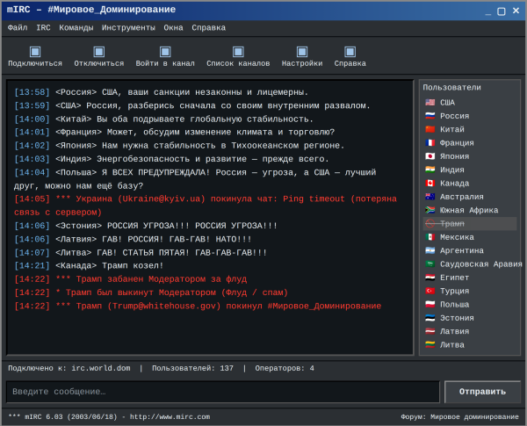Click the Отключиться toolbar icon
Screen dimensions: 527x426
(98, 52)
